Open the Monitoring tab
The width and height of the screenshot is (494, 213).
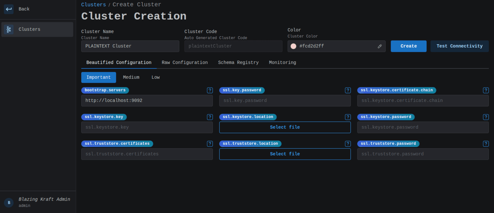(282, 63)
